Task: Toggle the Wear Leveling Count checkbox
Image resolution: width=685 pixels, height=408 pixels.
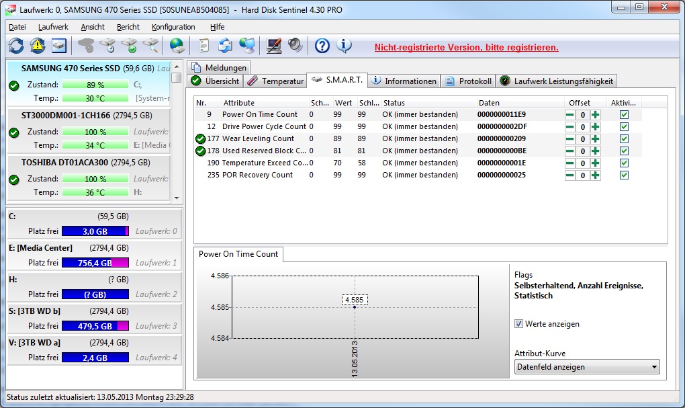Action: (x=624, y=138)
